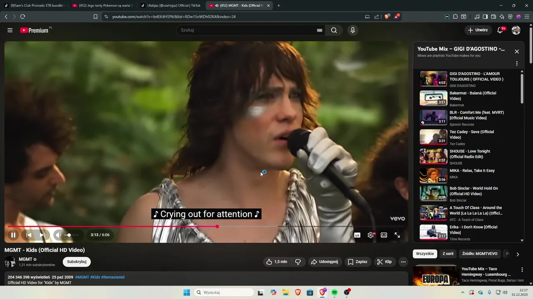Image resolution: width=533 pixels, height=299 pixels.
Task: Open Brave Wallet icon
Action: click(493, 17)
